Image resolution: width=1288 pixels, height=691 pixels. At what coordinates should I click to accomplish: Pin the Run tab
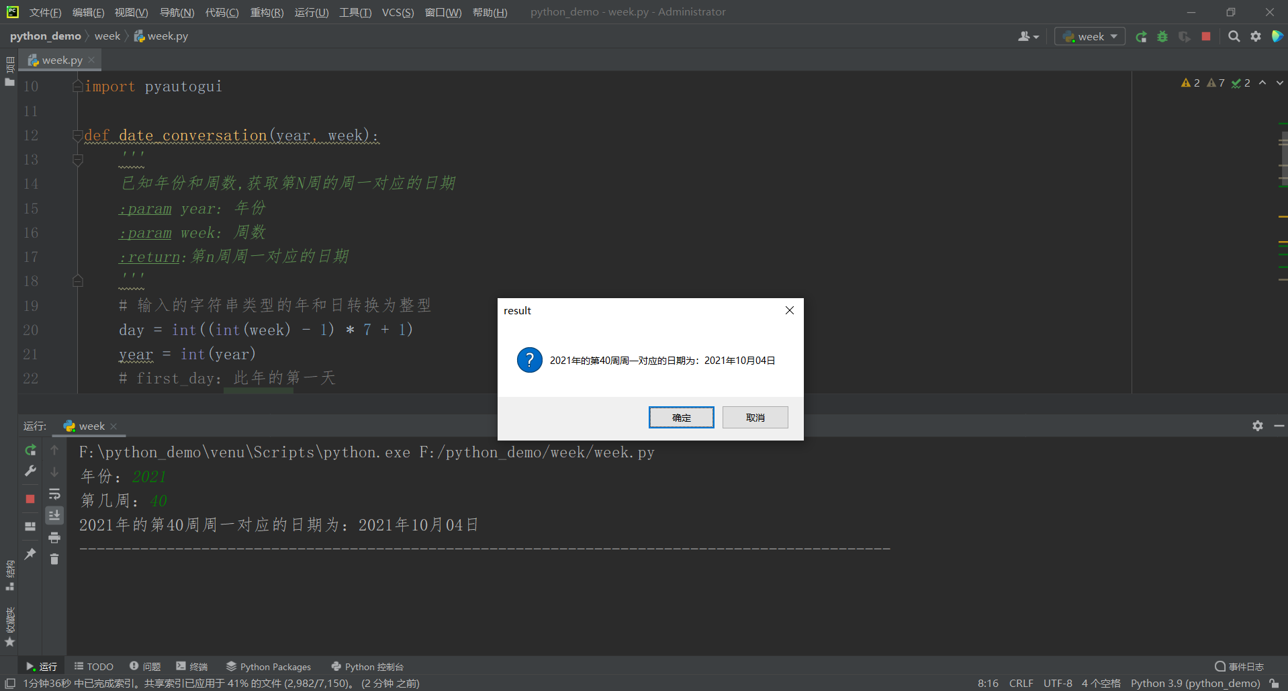pyautogui.click(x=30, y=554)
